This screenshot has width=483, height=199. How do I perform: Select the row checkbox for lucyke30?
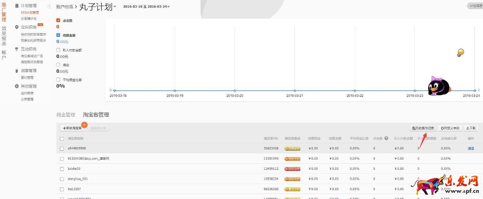[62, 169]
